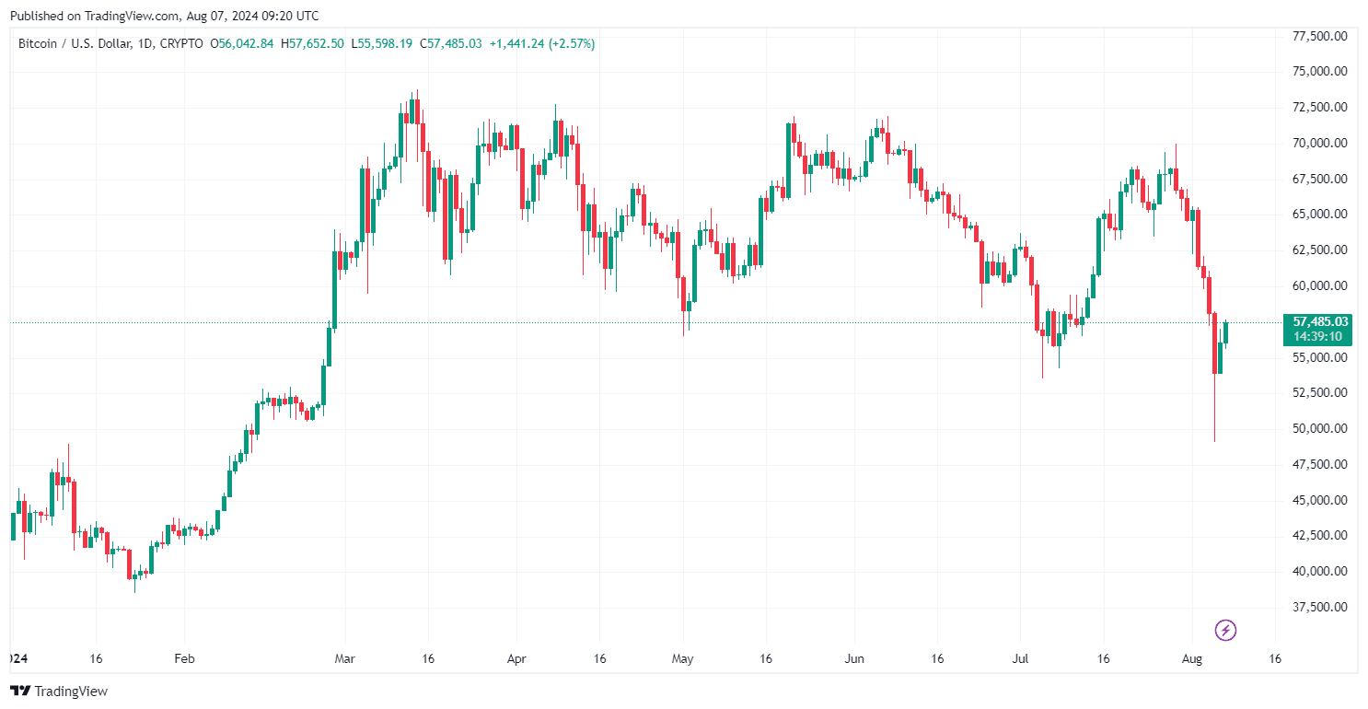Click the 62,500.00 price axis label

(1320, 250)
